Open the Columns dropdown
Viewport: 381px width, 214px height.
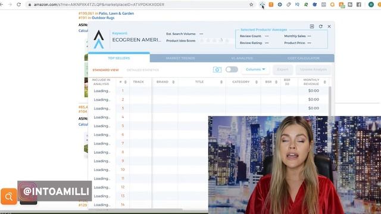[x=255, y=70]
